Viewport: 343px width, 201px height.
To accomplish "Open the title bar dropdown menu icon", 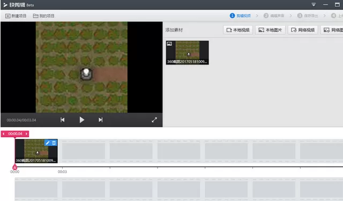I will pyautogui.click(x=314, y=5).
